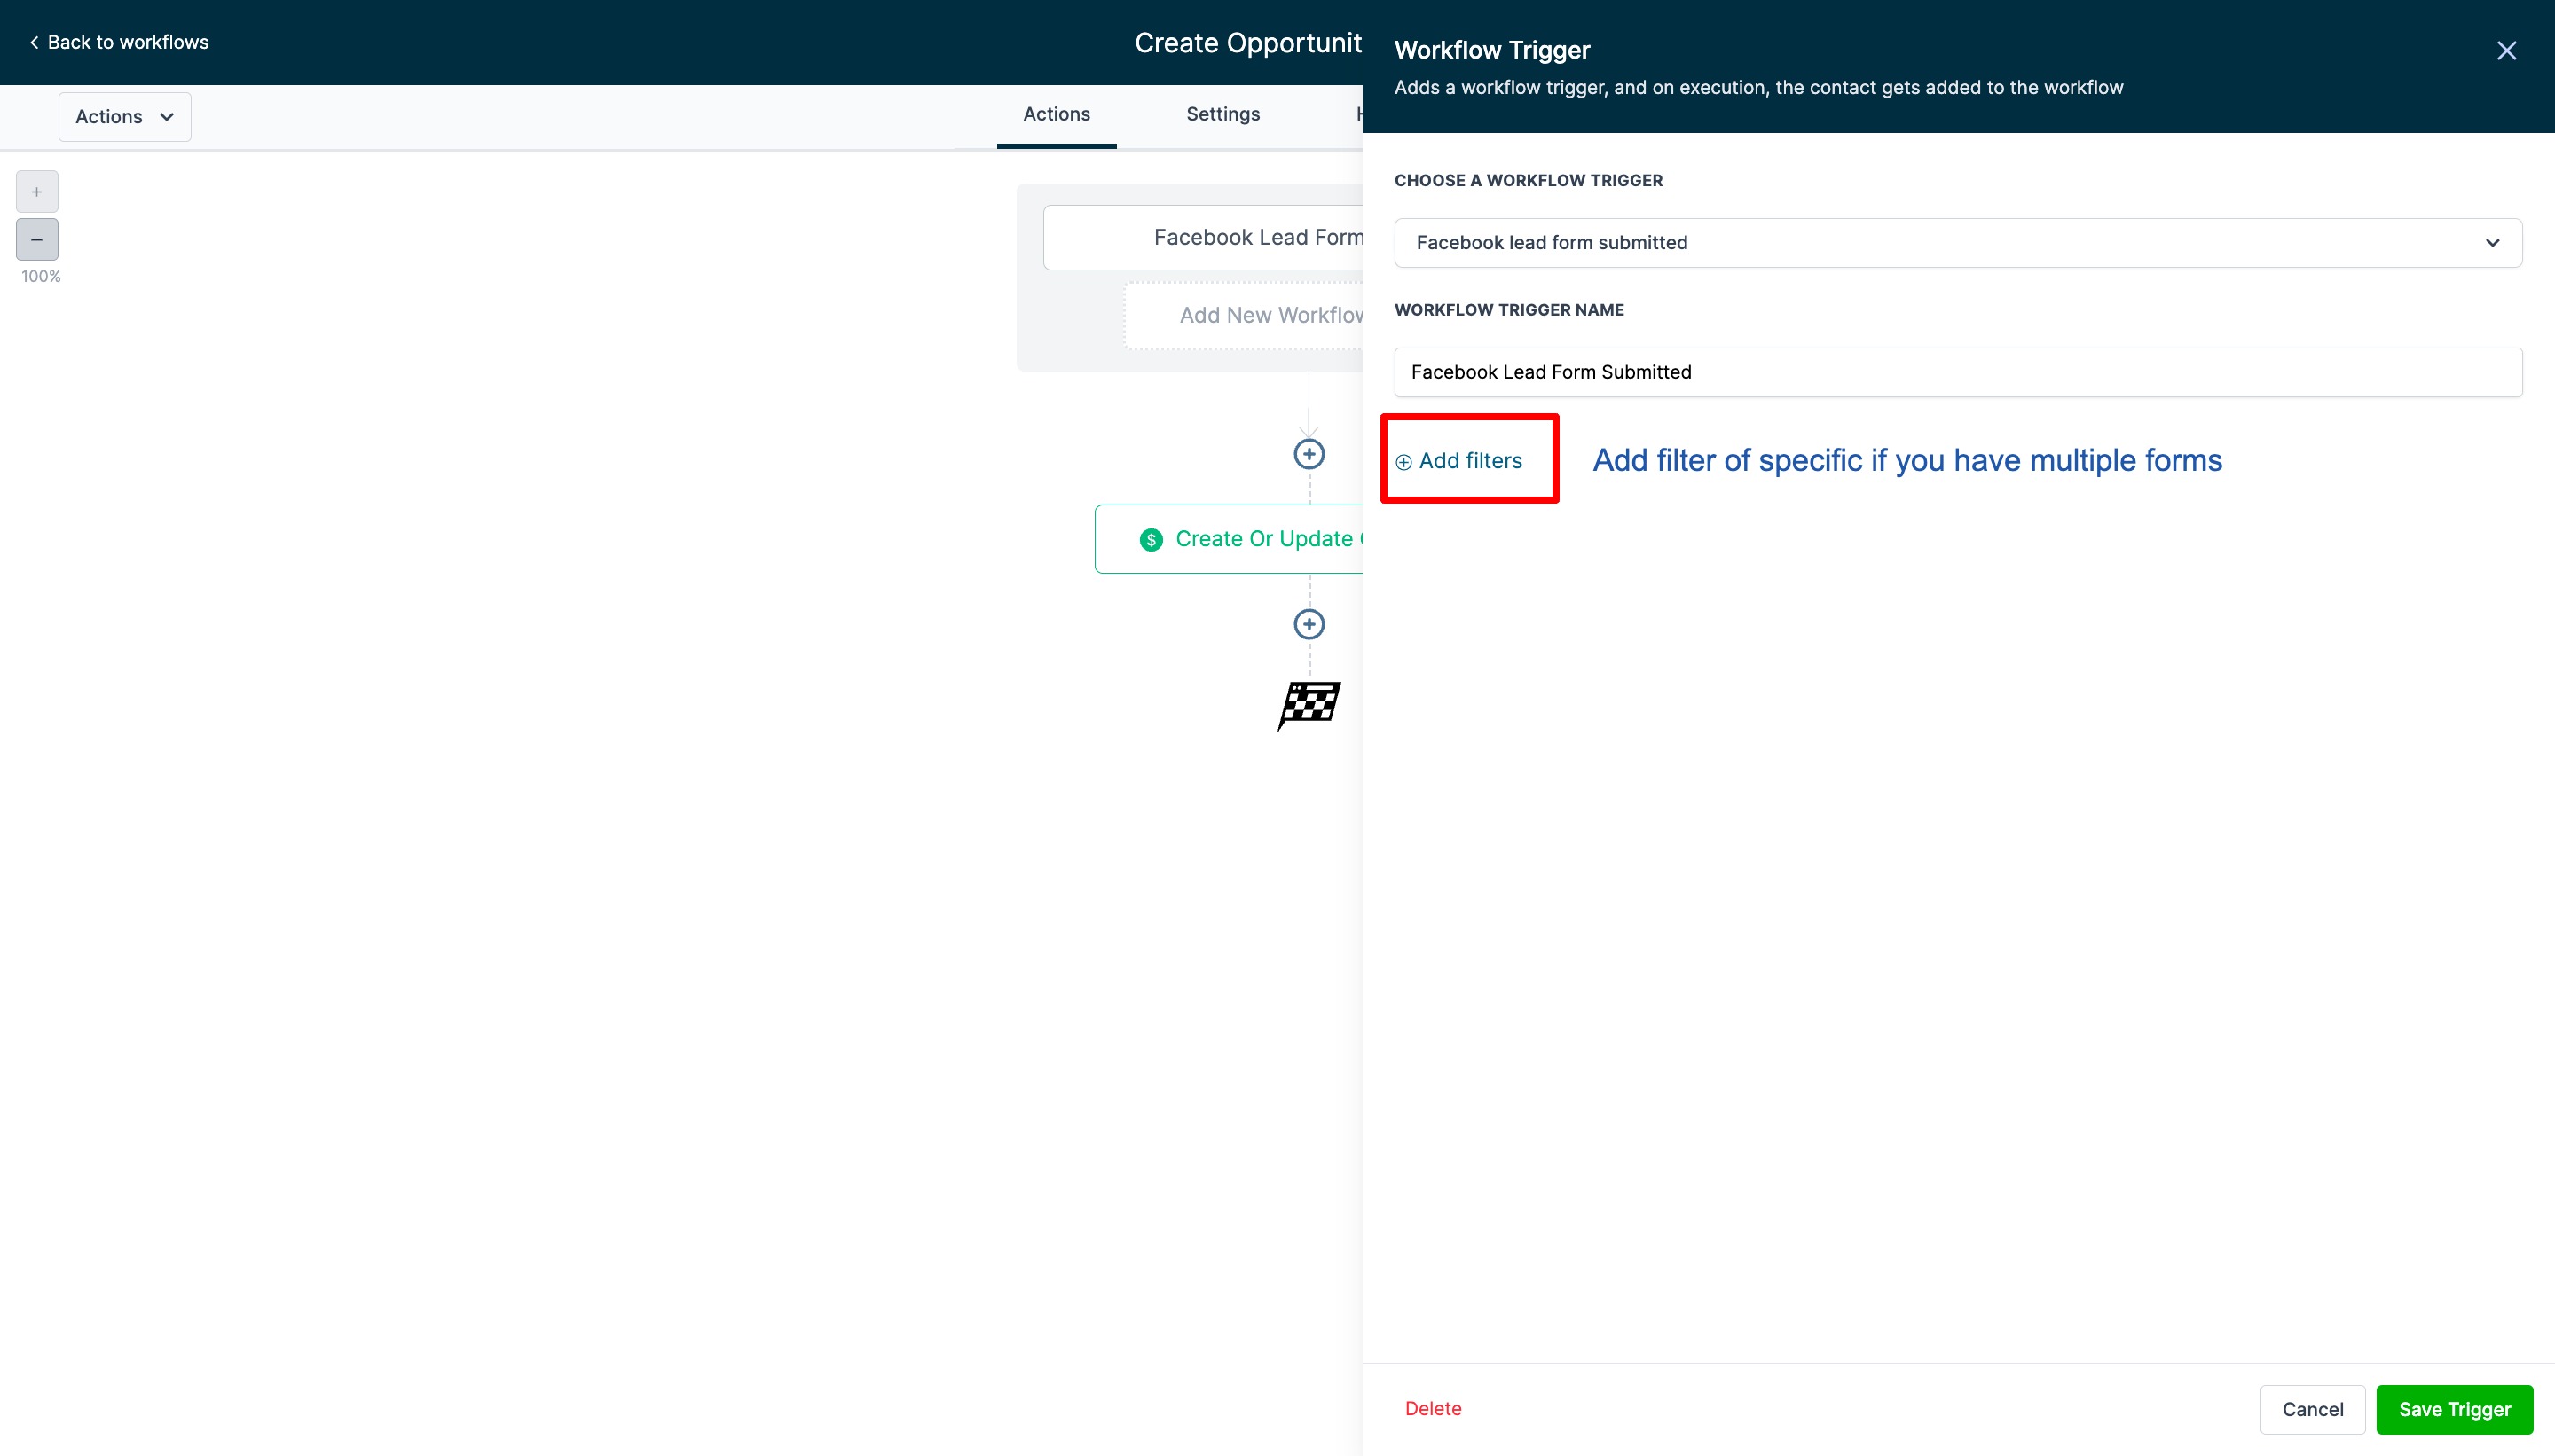Click plus circle below Create Or Update step
The image size is (2555, 1456).
pos(1309,624)
